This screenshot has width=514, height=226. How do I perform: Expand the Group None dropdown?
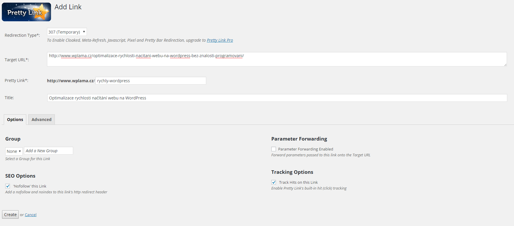[14, 151]
